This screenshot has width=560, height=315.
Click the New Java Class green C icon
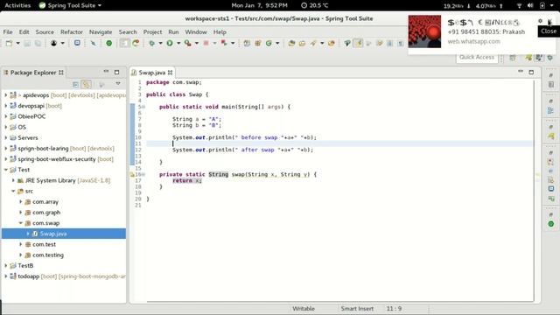(x=269, y=43)
